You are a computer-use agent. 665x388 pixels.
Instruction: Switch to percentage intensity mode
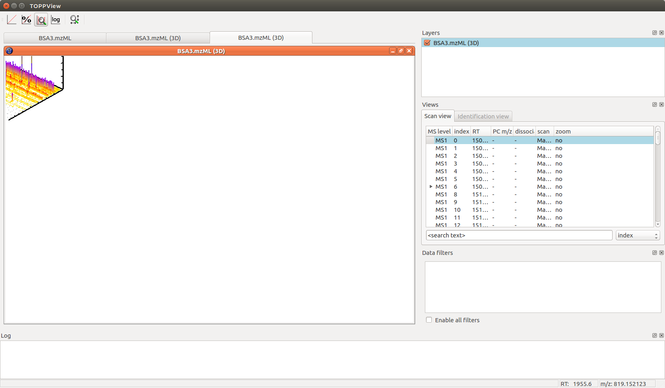(26, 19)
